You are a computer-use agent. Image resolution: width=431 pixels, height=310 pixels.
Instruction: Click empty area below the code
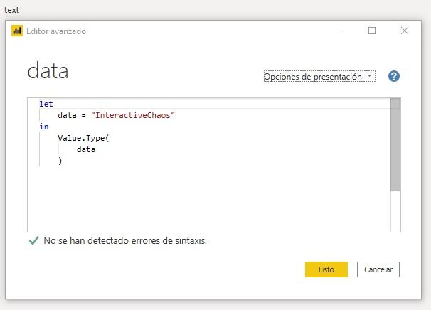point(206,199)
